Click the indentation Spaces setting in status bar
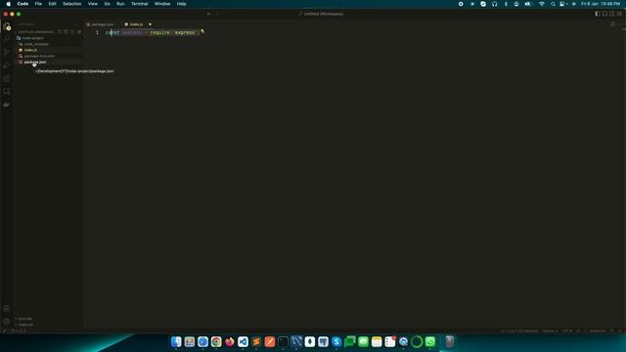The width and height of the screenshot is (626, 352). click(x=550, y=330)
